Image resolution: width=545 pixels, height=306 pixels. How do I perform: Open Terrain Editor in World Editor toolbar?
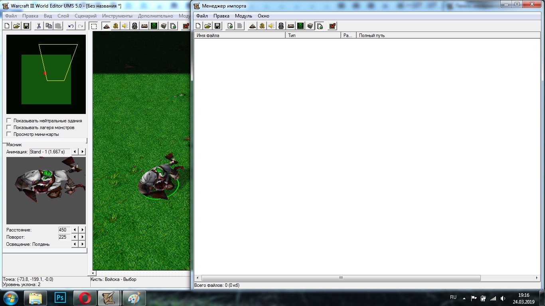(x=106, y=26)
